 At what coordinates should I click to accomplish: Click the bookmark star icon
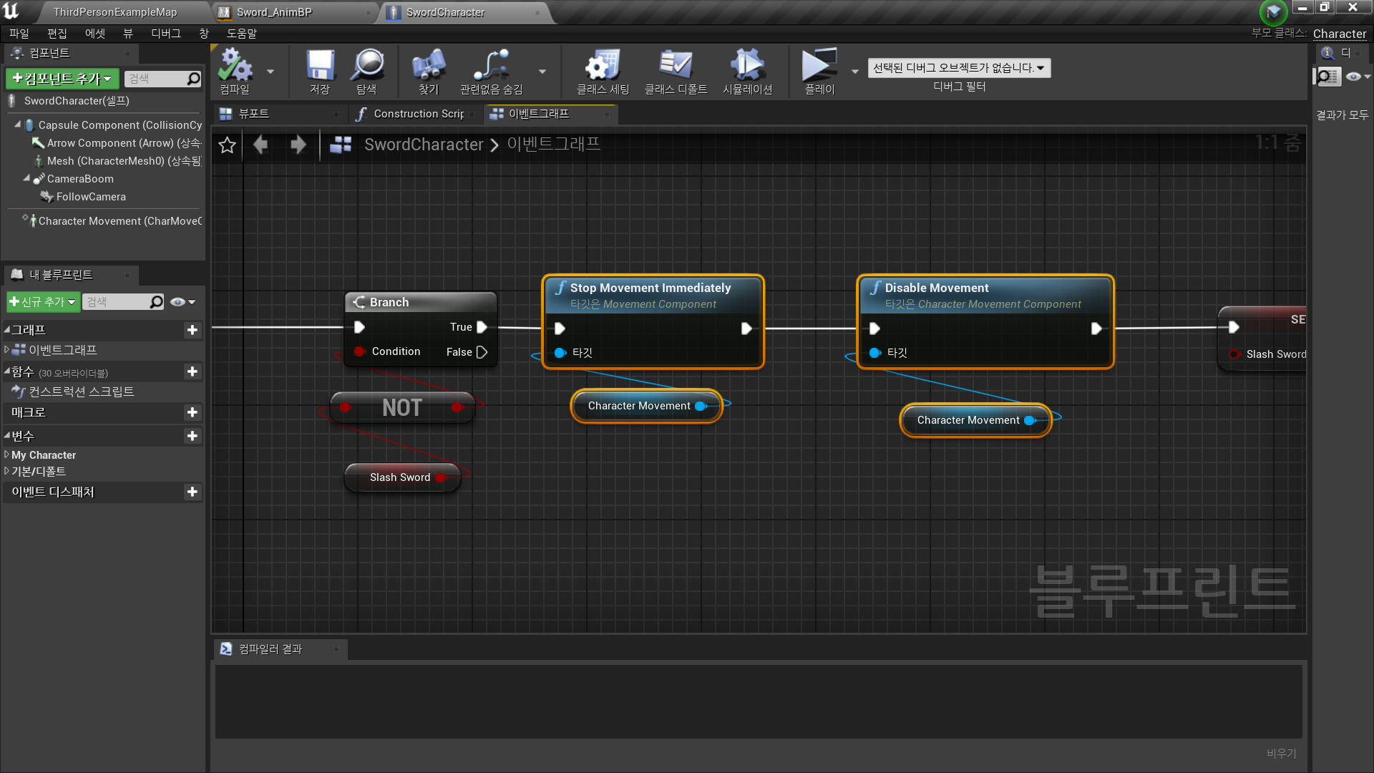tap(228, 145)
